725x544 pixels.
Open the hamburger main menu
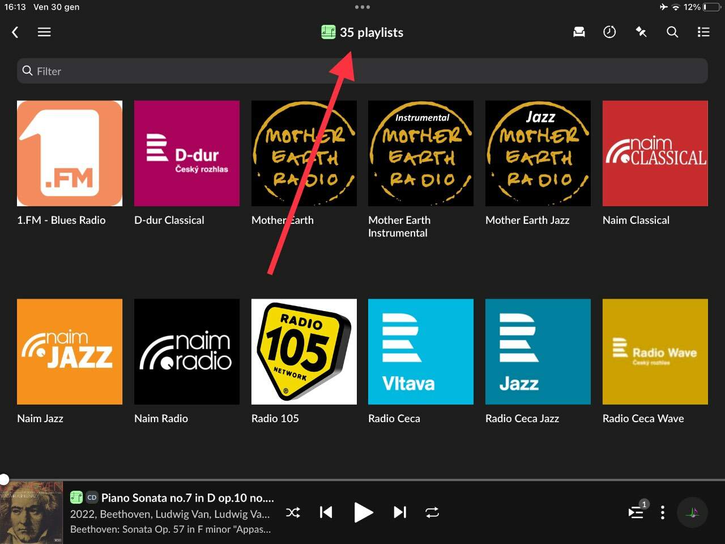(x=44, y=32)
